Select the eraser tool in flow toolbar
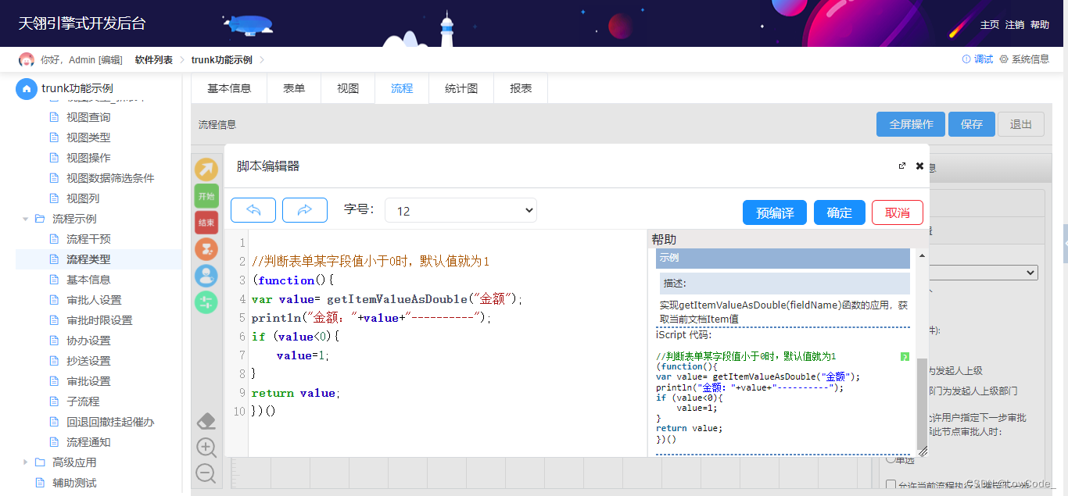This screenshot has width=1068, height=496. click(206, 421)
